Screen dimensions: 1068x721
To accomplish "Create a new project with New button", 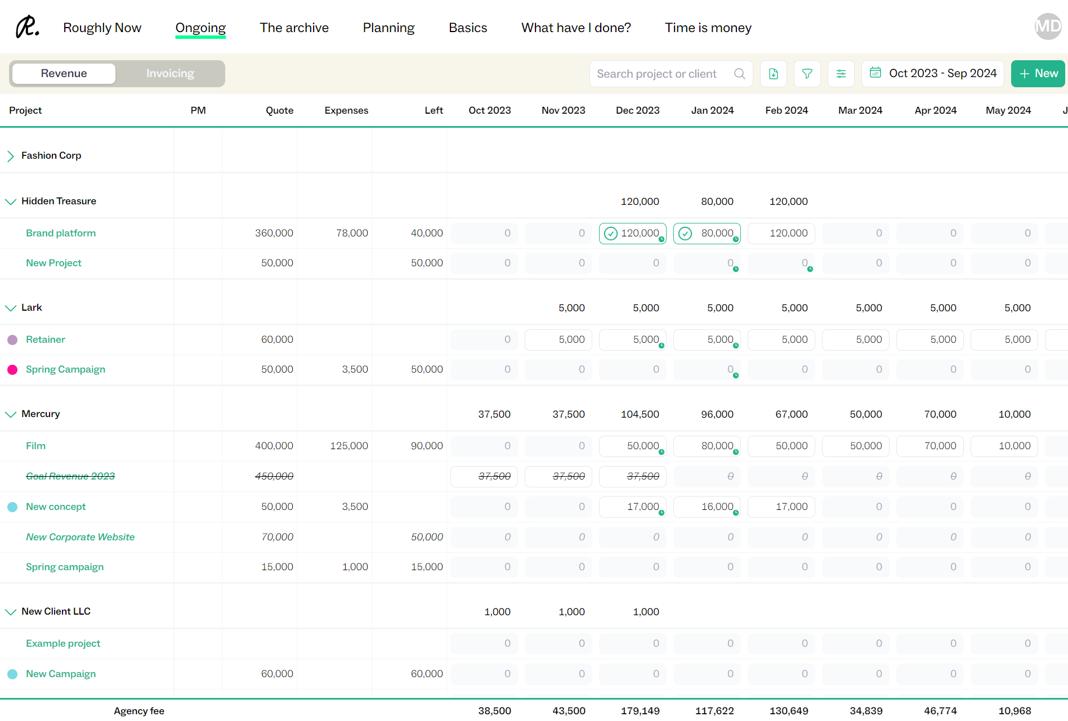I will (1038, 74).
